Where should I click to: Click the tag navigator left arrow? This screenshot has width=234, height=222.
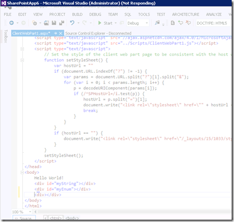45,218
